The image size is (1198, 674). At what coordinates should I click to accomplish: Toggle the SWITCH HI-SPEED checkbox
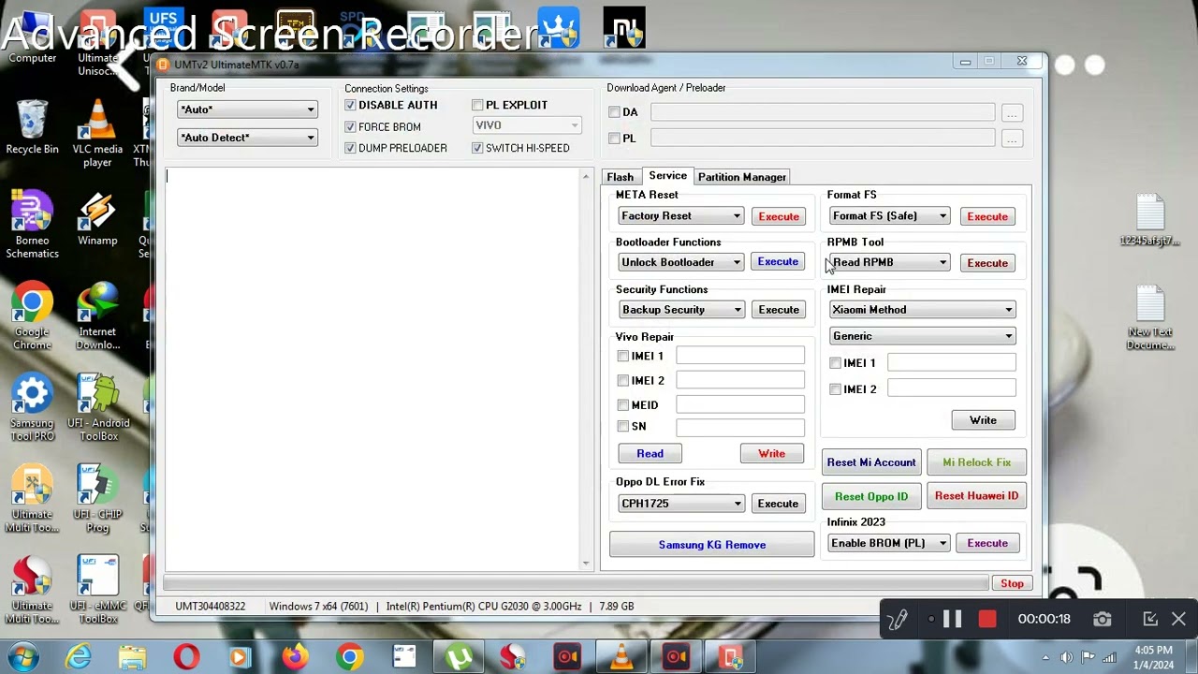[x=477, y=148]
